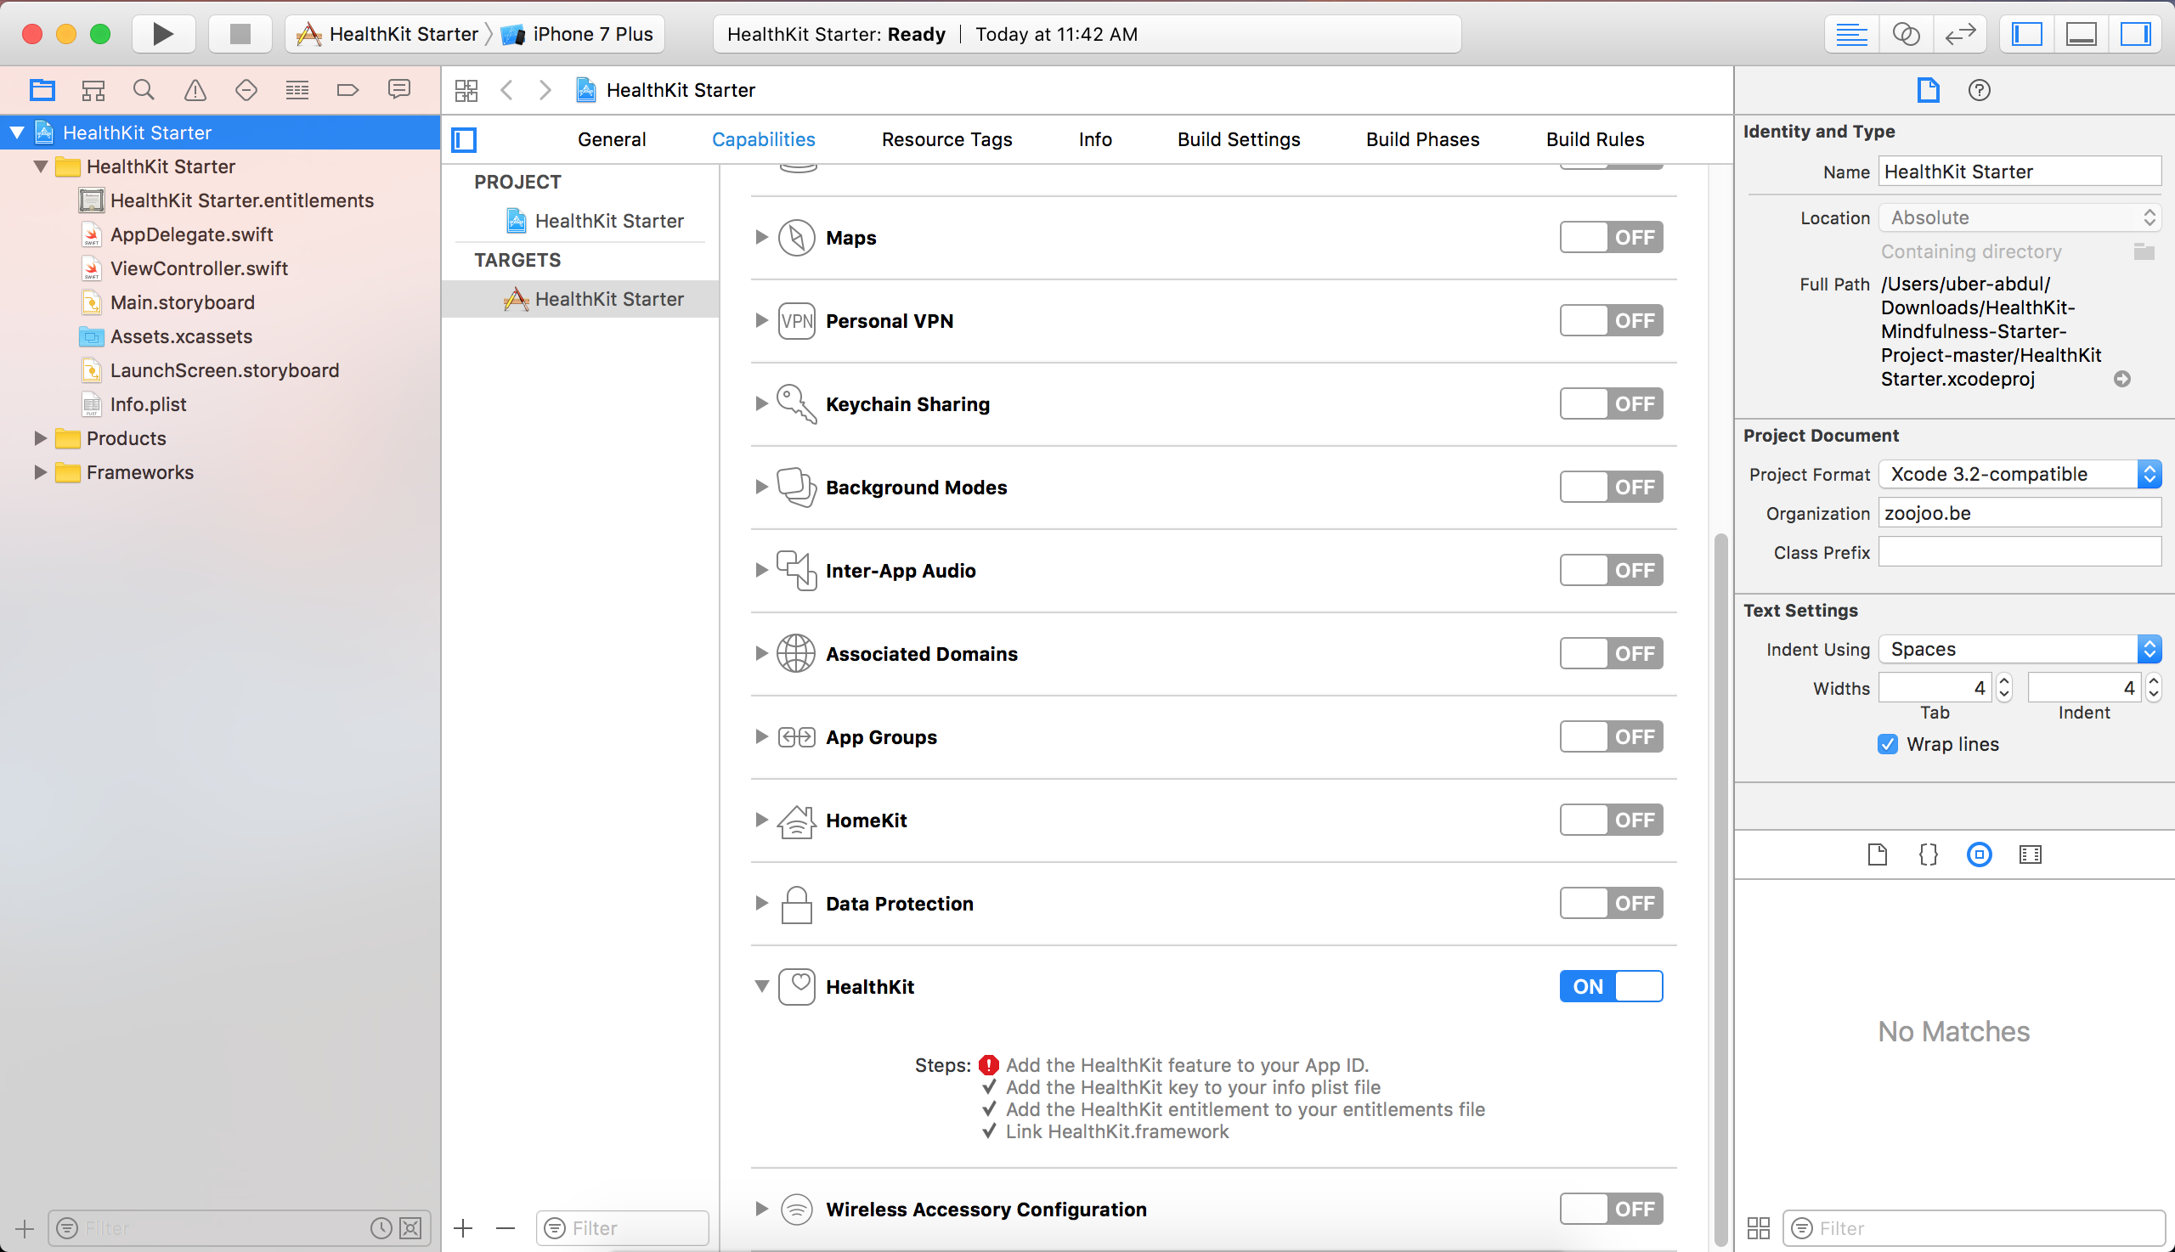The image size is (2175, 1252).
Task: Select ViewController.swift in navigator
Action: tap(199, 268)
